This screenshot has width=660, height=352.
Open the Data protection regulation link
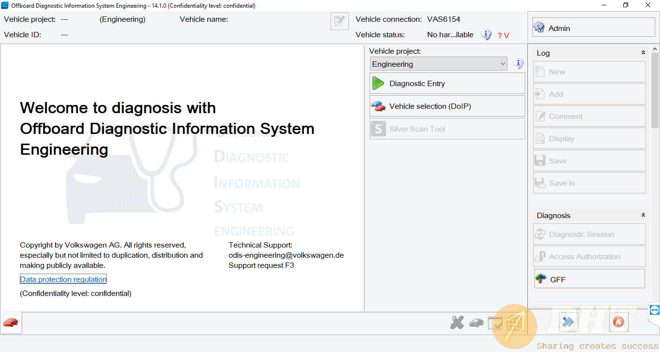(x=63, y=279)
